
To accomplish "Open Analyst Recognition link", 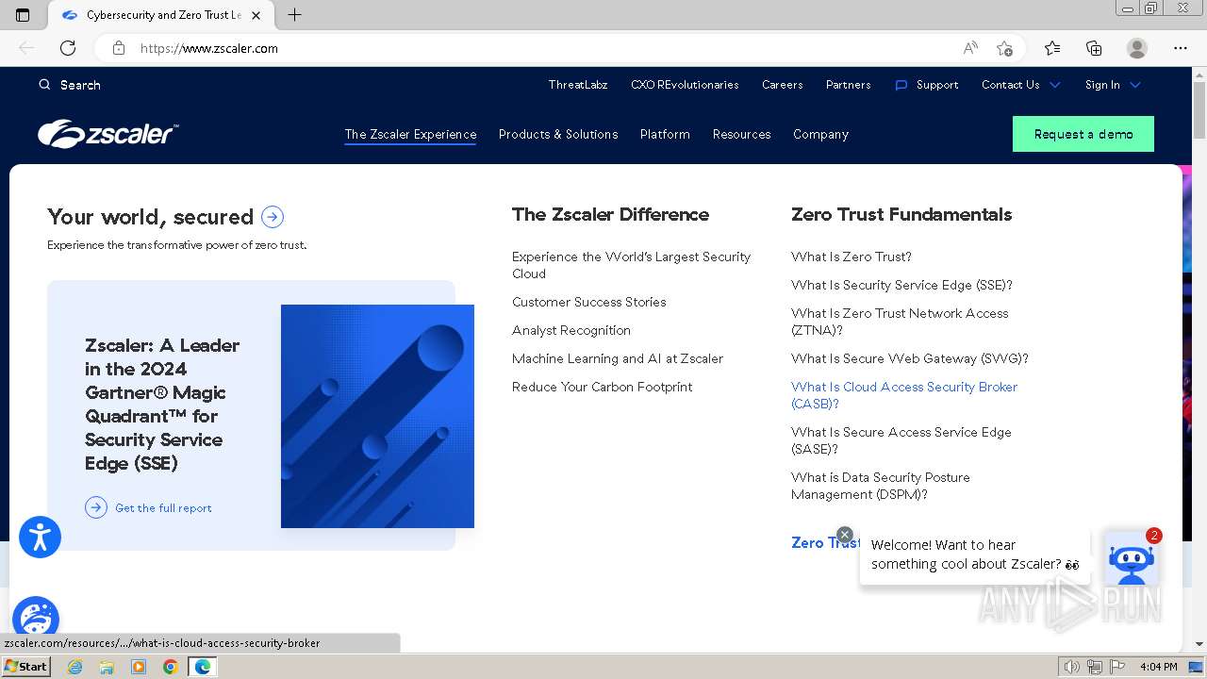I will (571, 330).
